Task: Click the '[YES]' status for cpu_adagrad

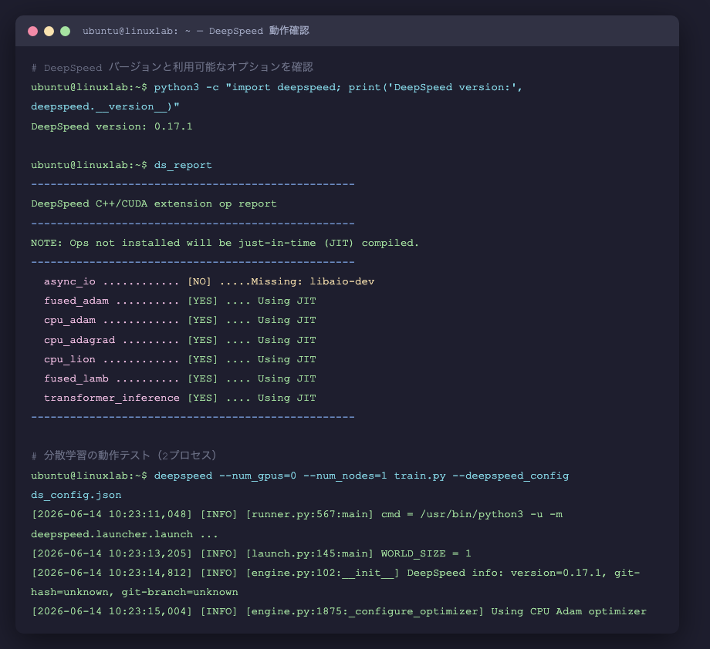Action: pos(202,340)
